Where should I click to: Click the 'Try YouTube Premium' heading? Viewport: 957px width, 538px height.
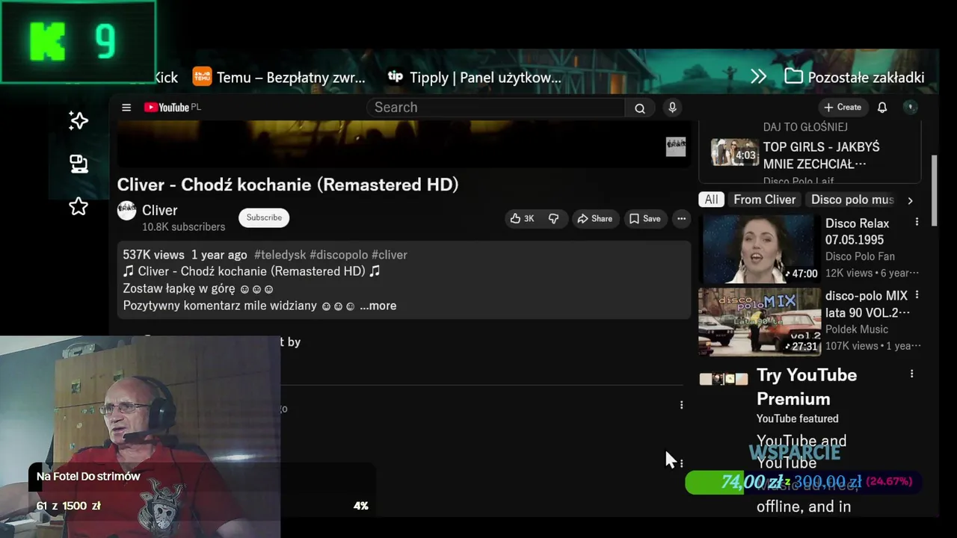[x=807, y=386]
